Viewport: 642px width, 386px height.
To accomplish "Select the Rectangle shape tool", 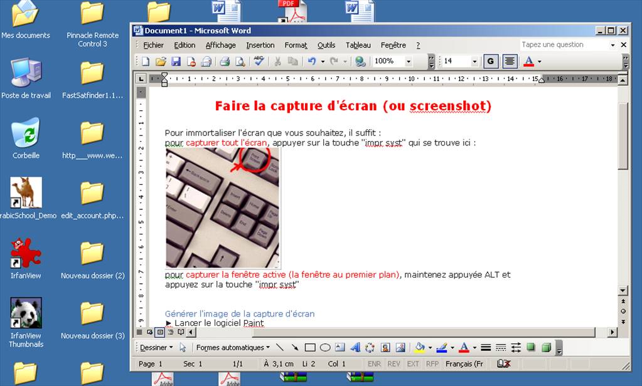I will point(310,348).
